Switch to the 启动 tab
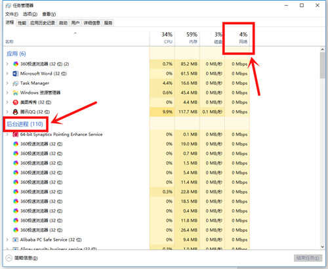 (x=63, y=23)
